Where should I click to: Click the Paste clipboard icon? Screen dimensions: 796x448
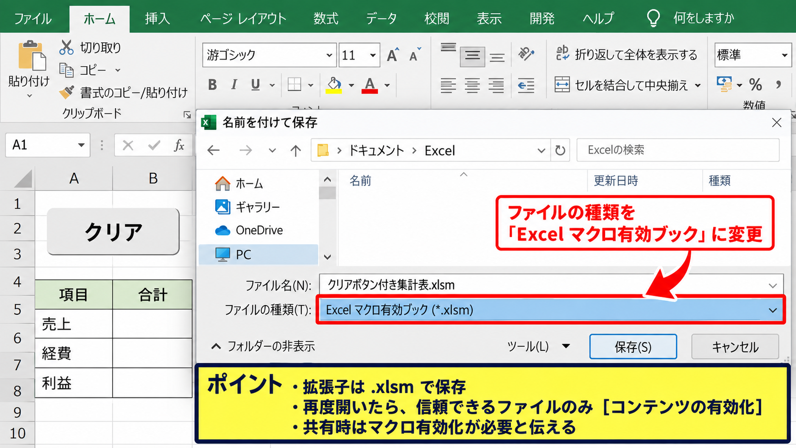[31, 57]
